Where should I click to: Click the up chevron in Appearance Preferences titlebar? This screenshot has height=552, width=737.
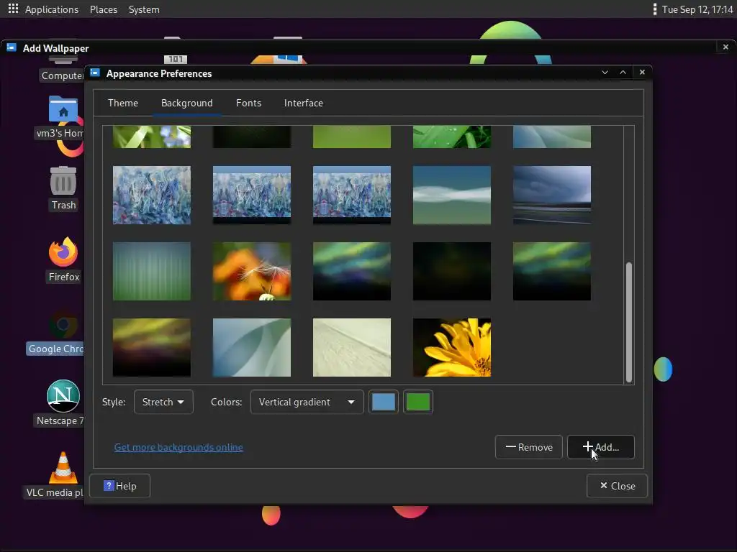[x=623, y=73]
